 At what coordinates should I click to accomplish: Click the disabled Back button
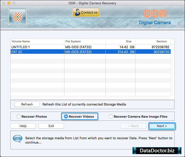(x=133, y=126)
